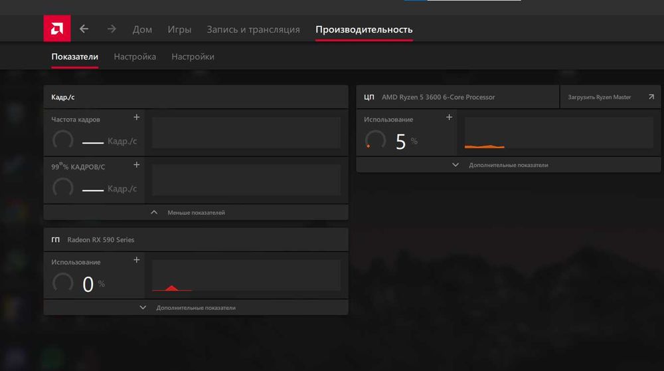The width and height of the screenshot is (664, 371).
Task: Expand CPU Дополнительные показатели
Action: (x=508, y=165)
